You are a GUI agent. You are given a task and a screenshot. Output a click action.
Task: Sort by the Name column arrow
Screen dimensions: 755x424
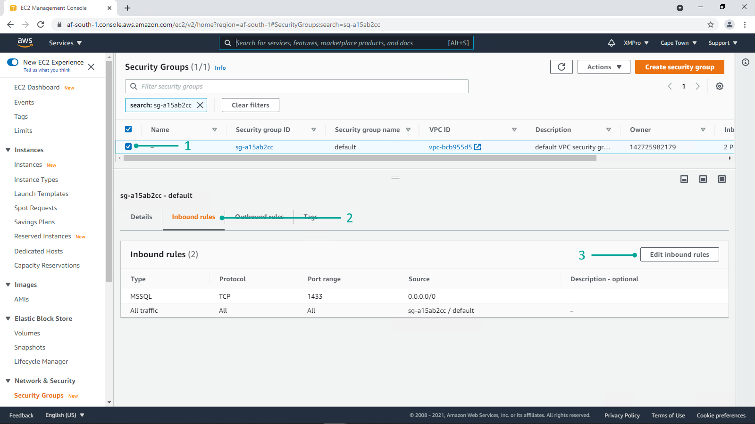pos(215,130)
